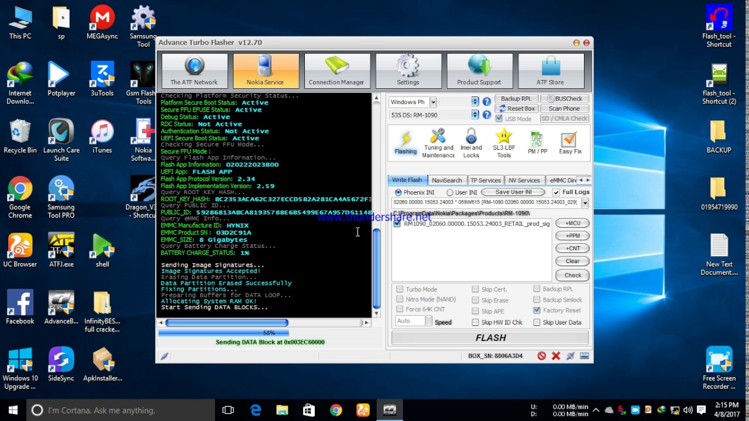Switch to the eMMC Direct tab
This screenshot has width=749, height=421.
tap(561, 180)
